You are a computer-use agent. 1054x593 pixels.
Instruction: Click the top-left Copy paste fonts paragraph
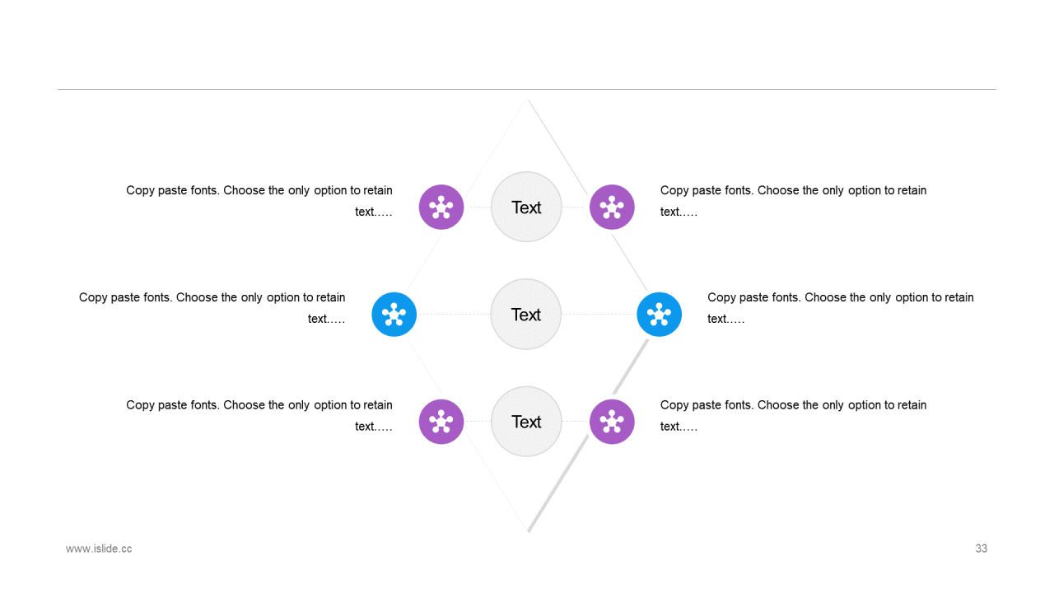click(x=259, y=201)
